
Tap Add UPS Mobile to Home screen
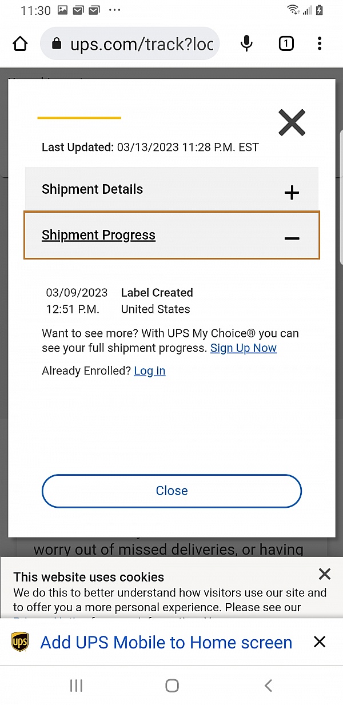coord(166,642)
